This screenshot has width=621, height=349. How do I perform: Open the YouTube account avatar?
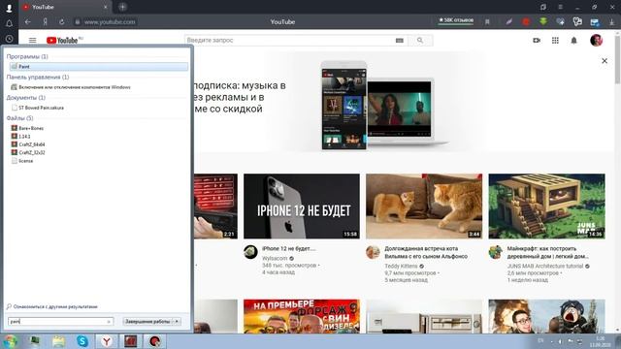(596, 40)
